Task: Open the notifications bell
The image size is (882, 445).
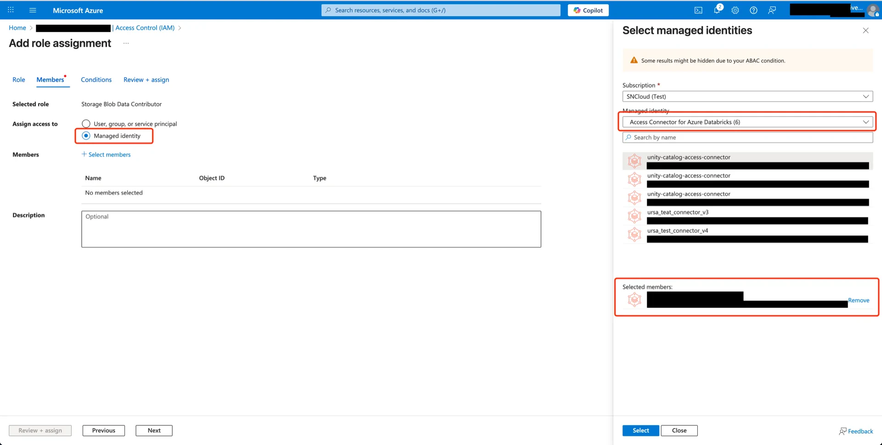Action: click(x=717, y=10)
